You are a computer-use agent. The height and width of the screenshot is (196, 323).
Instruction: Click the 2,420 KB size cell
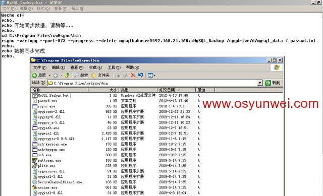109,134
